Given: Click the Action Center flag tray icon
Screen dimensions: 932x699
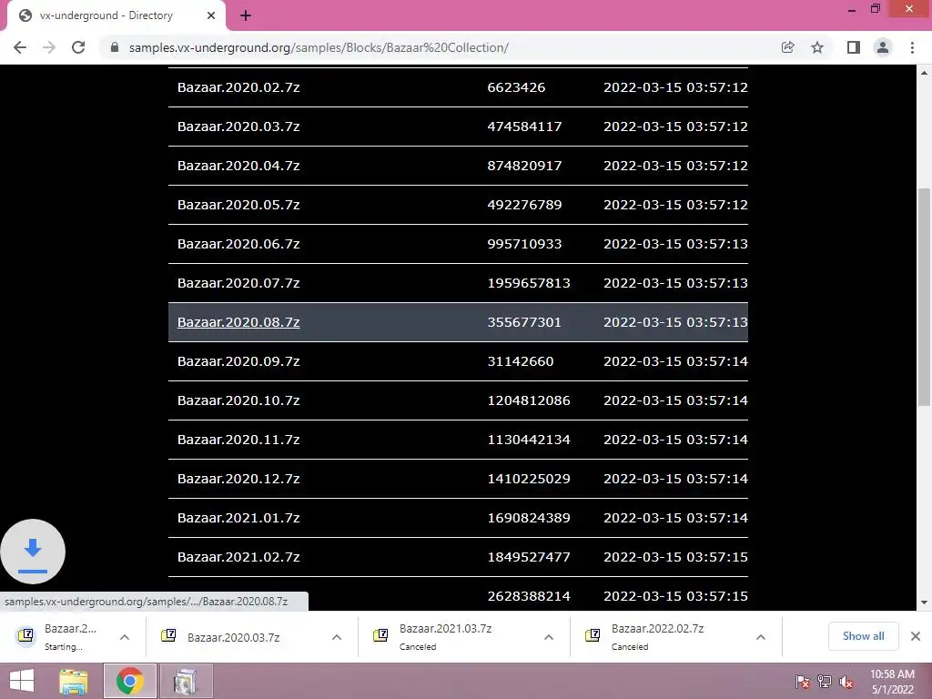Looking at the screenshot, I should [x=803, y=682].
